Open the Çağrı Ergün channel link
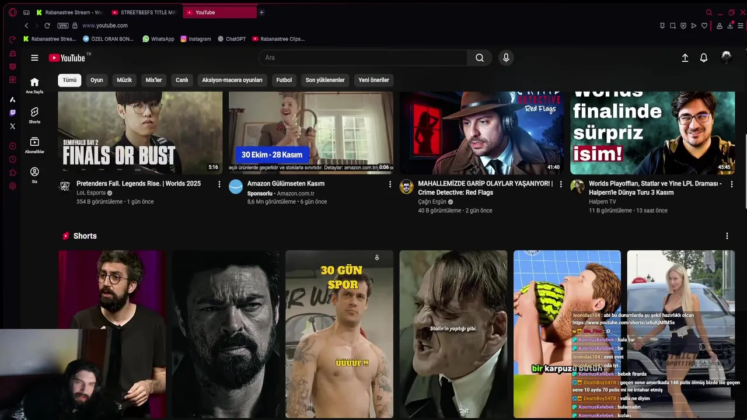The width and height of the screenshot is (747, 420). 432,202
